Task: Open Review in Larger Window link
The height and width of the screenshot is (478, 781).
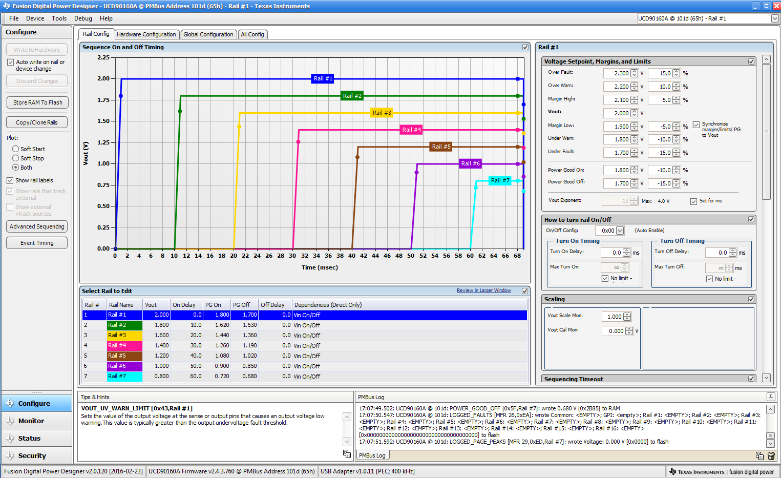Action: pos(483,290)
